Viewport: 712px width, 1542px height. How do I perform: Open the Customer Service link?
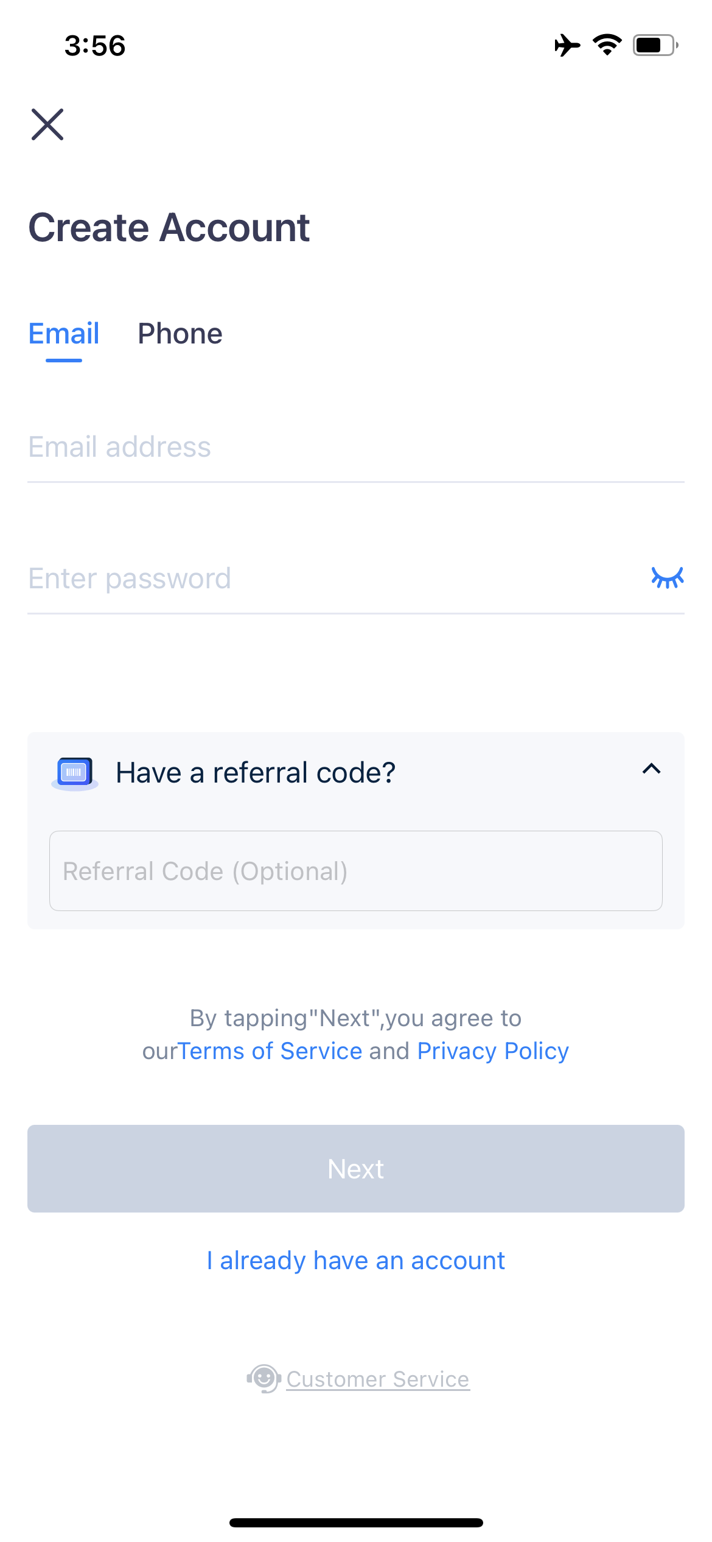[x=378, y=1379]
